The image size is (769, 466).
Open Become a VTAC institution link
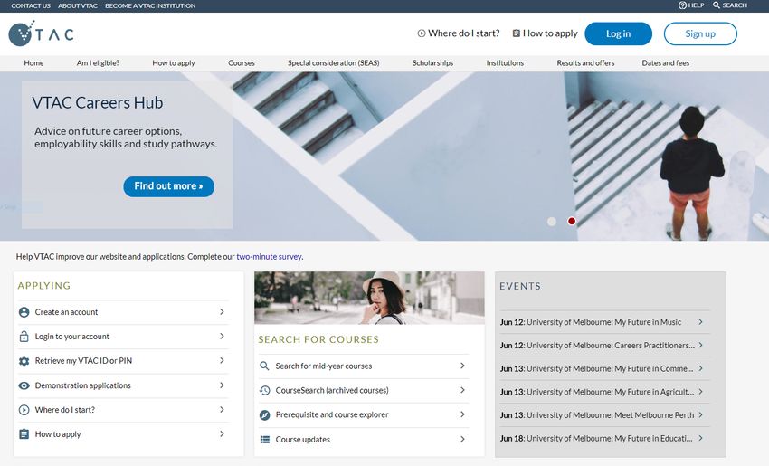coord(150,6)
